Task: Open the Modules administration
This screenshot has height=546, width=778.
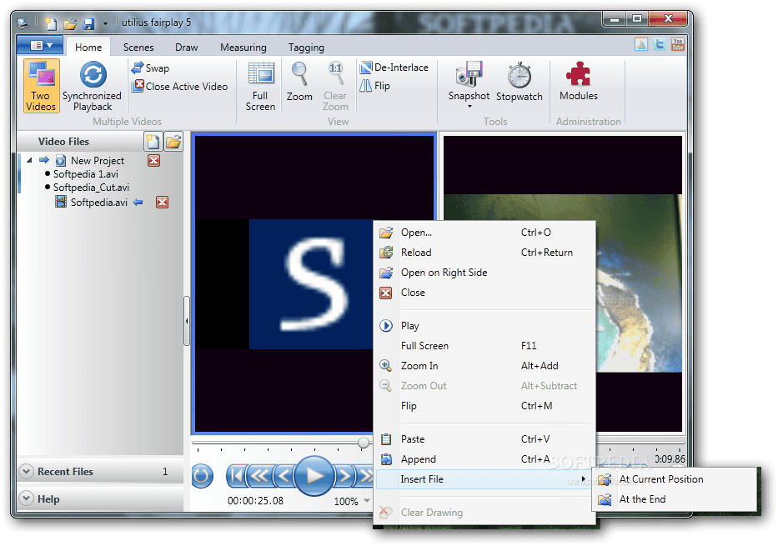Action: pyautogui.click(x=579, y=82)
